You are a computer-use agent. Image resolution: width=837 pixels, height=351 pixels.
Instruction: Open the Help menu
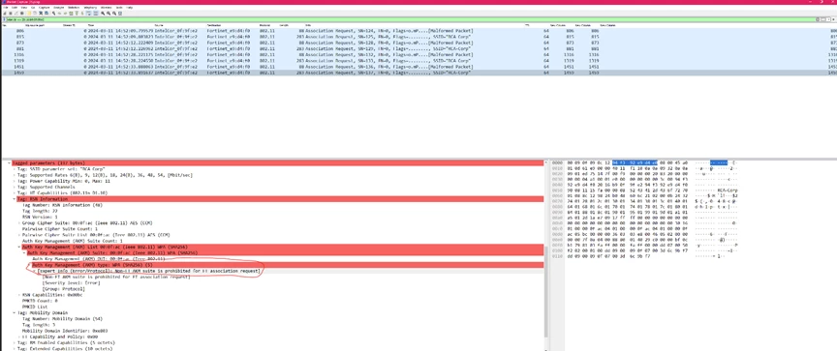point(129,8)
